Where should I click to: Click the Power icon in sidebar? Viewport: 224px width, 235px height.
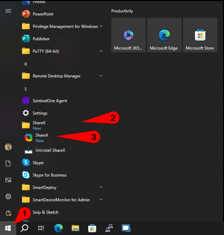click(8, 213)
